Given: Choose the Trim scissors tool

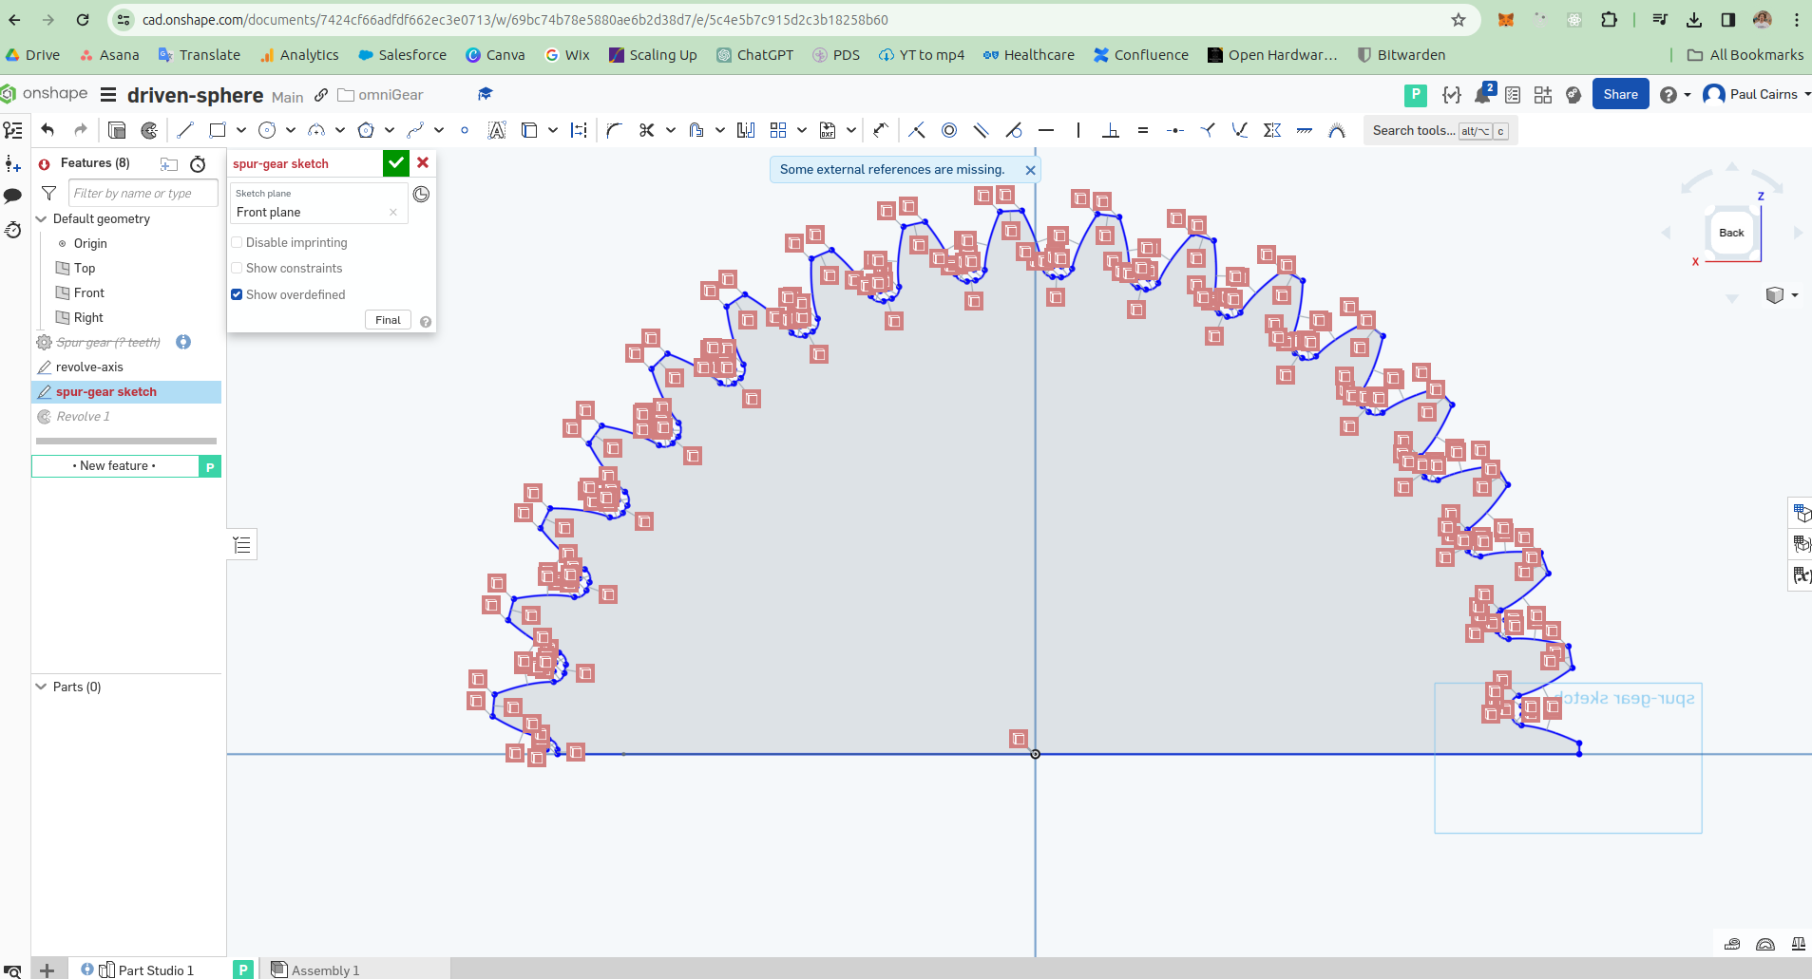Looking at the screenshot, I should tap(647, 130).
